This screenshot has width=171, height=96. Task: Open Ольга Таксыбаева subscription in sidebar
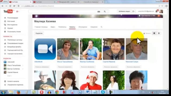pyautogui.click(x=14, y=65)
